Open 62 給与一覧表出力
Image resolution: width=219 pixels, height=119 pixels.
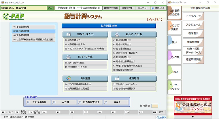(x=134, y=45)
